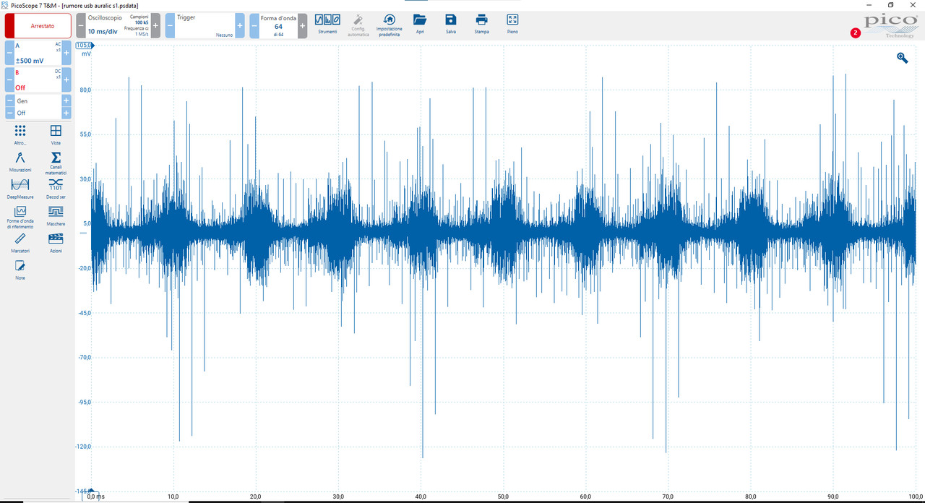Open the Altro more tools grid
The image size is (925, 503).
[x=20, y=134]
